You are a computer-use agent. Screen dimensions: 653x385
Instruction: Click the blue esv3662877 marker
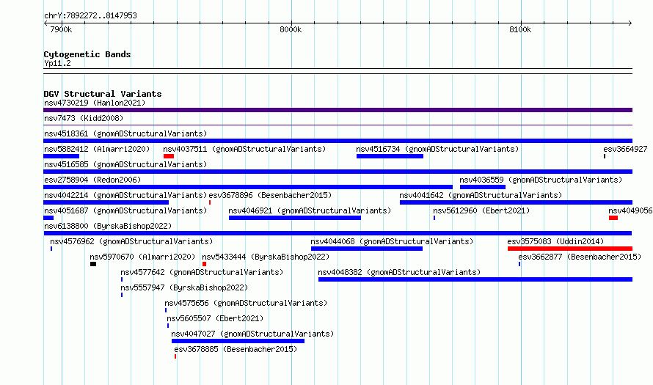coord(519,264)
